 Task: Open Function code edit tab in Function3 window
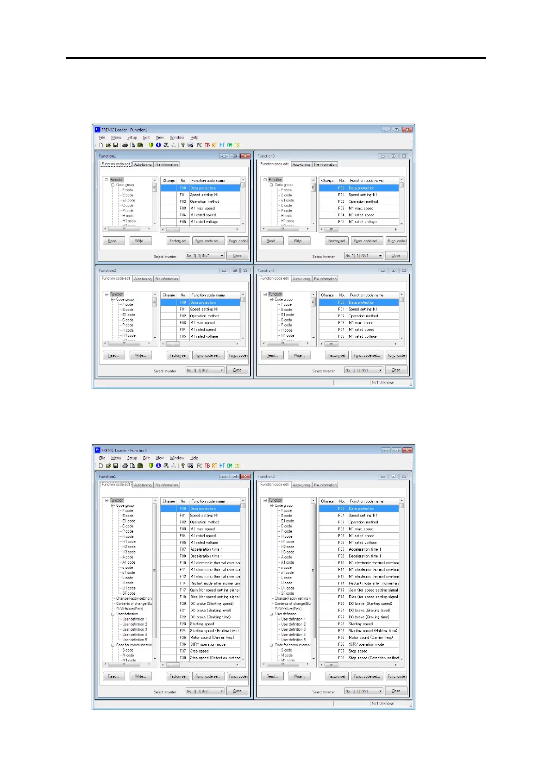click(x=274, y=164)
